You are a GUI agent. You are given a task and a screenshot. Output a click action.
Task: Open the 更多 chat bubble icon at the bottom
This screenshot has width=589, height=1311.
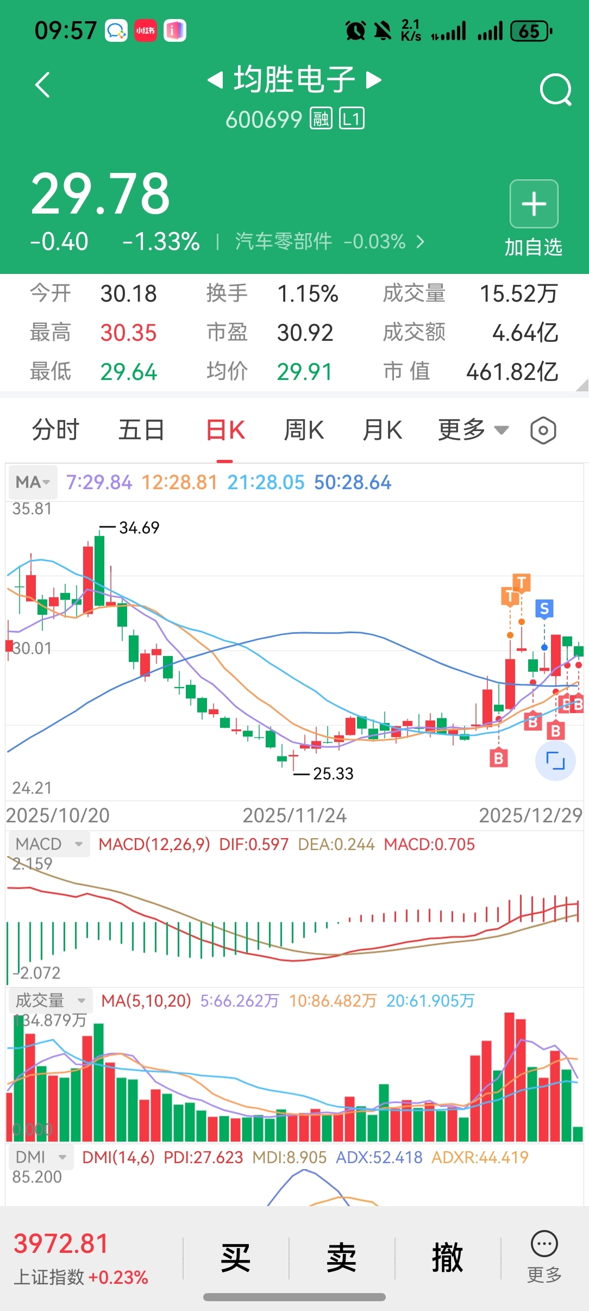[544, 1244]
